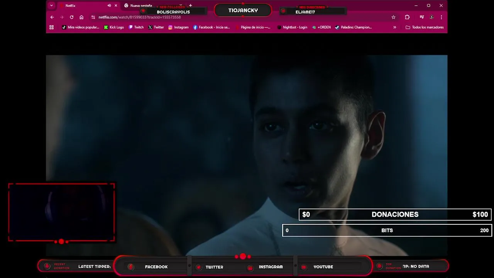Open the Kick Logo bookmark
Image resolution: width=494 pixels, height=278 pixels.
pyautogui.click(x=114, y=27)
